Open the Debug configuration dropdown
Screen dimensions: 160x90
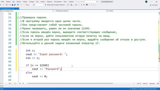click(28, 5)
